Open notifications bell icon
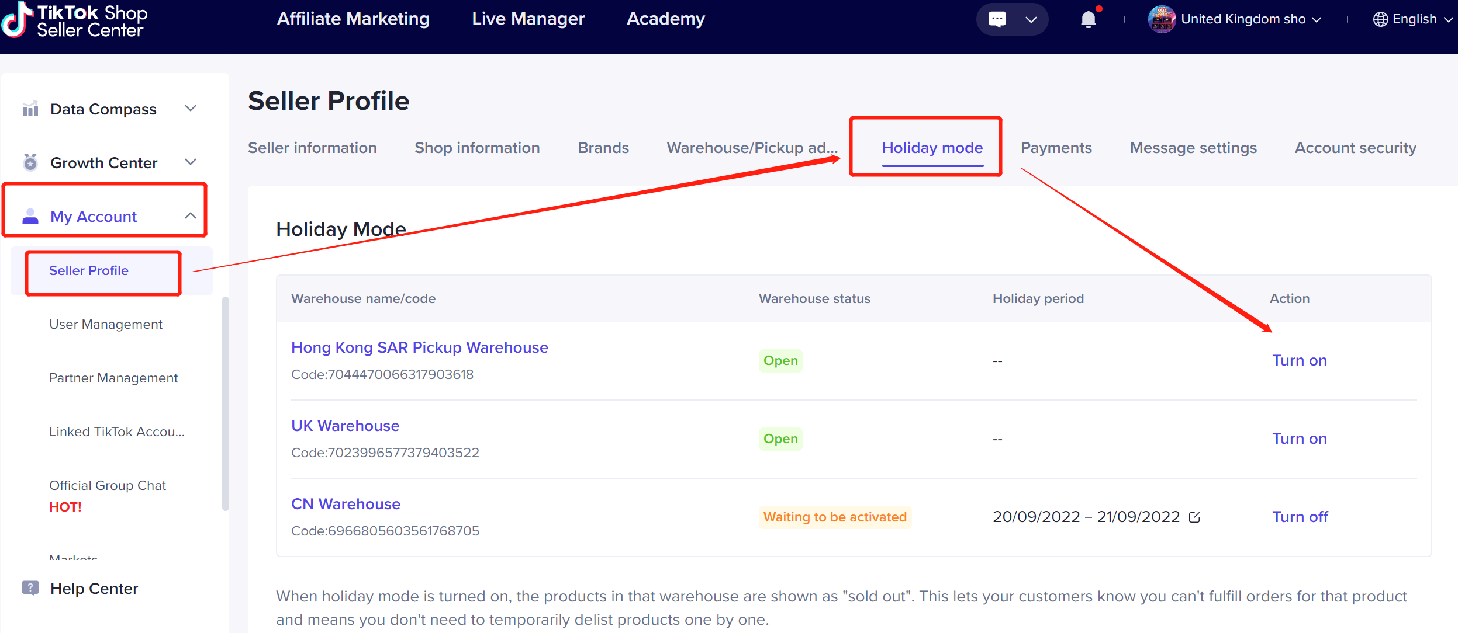1458x633 pixels. [x=1088, y=19]
